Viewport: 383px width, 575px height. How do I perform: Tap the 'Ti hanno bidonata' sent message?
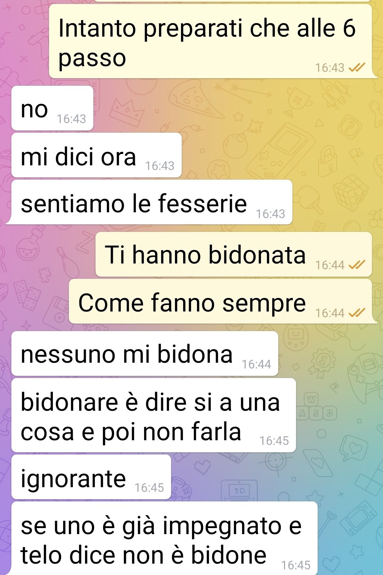coord(234,254)
